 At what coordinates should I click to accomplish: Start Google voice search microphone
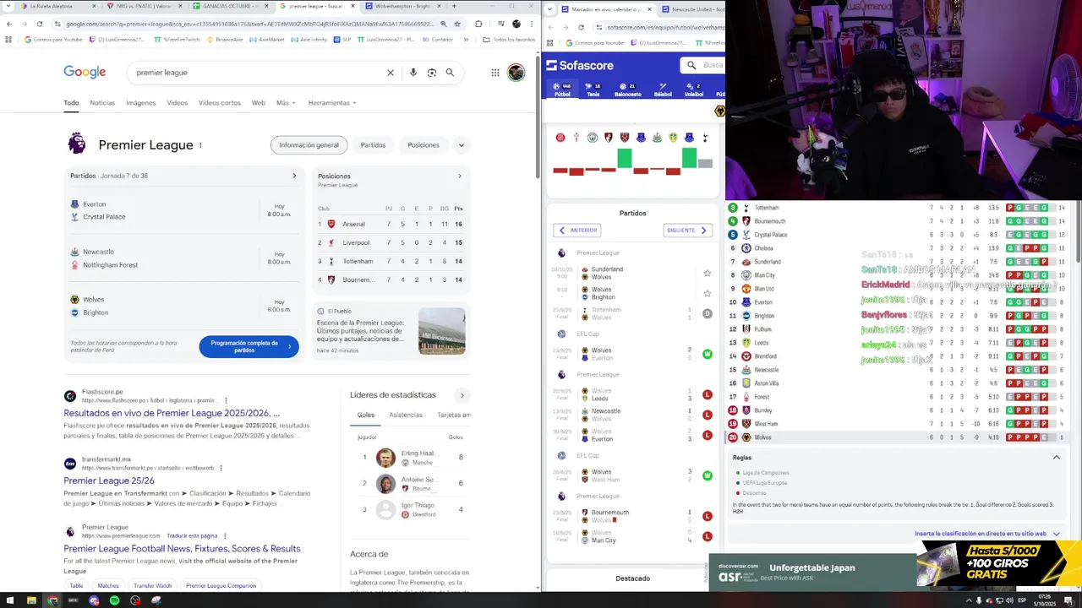tap(413, 73)
